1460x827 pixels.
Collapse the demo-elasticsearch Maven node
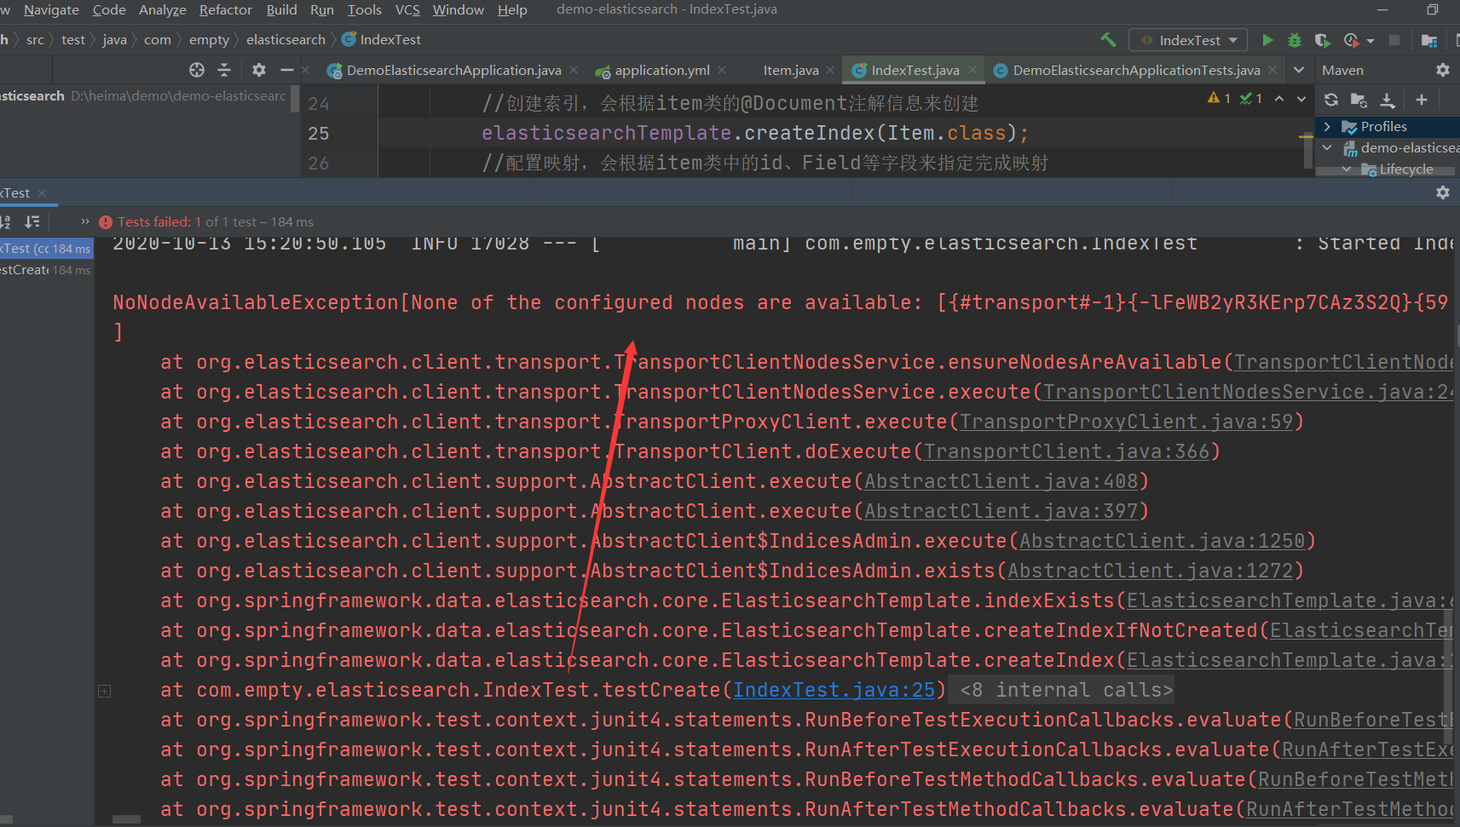pyautogui.click(x=1327, y=147)
